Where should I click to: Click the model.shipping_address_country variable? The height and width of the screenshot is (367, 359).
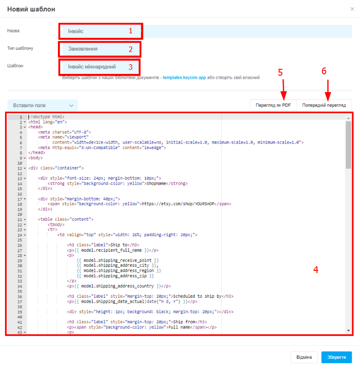(118, 286)
